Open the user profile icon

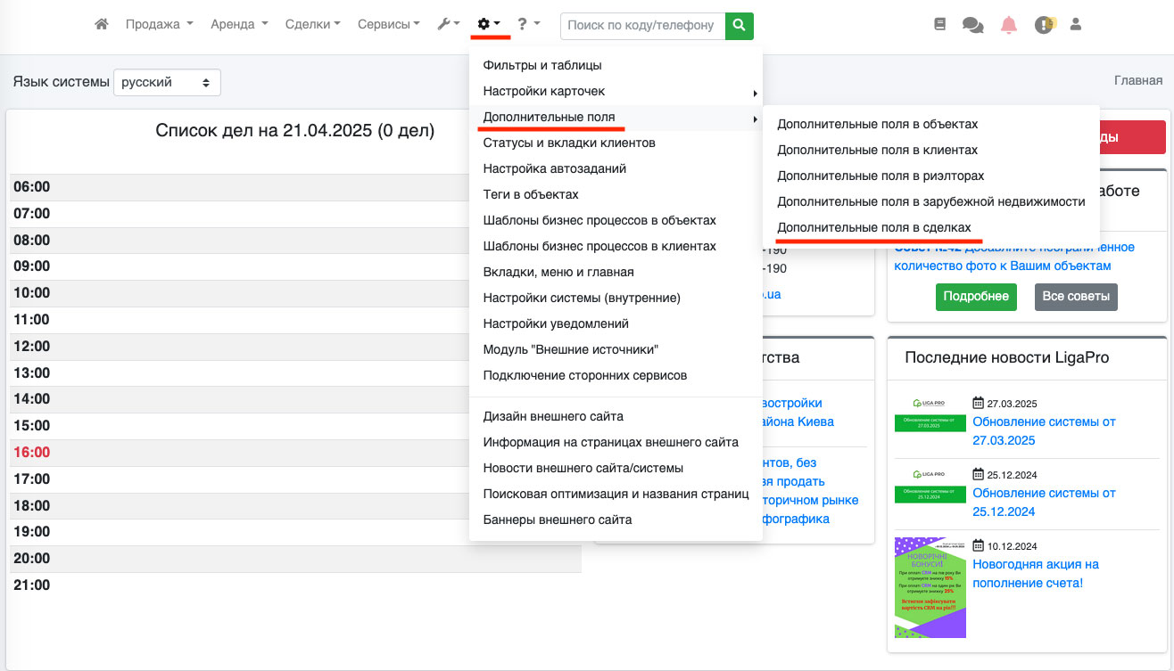pyautogui.click(x=1075, y=25)
